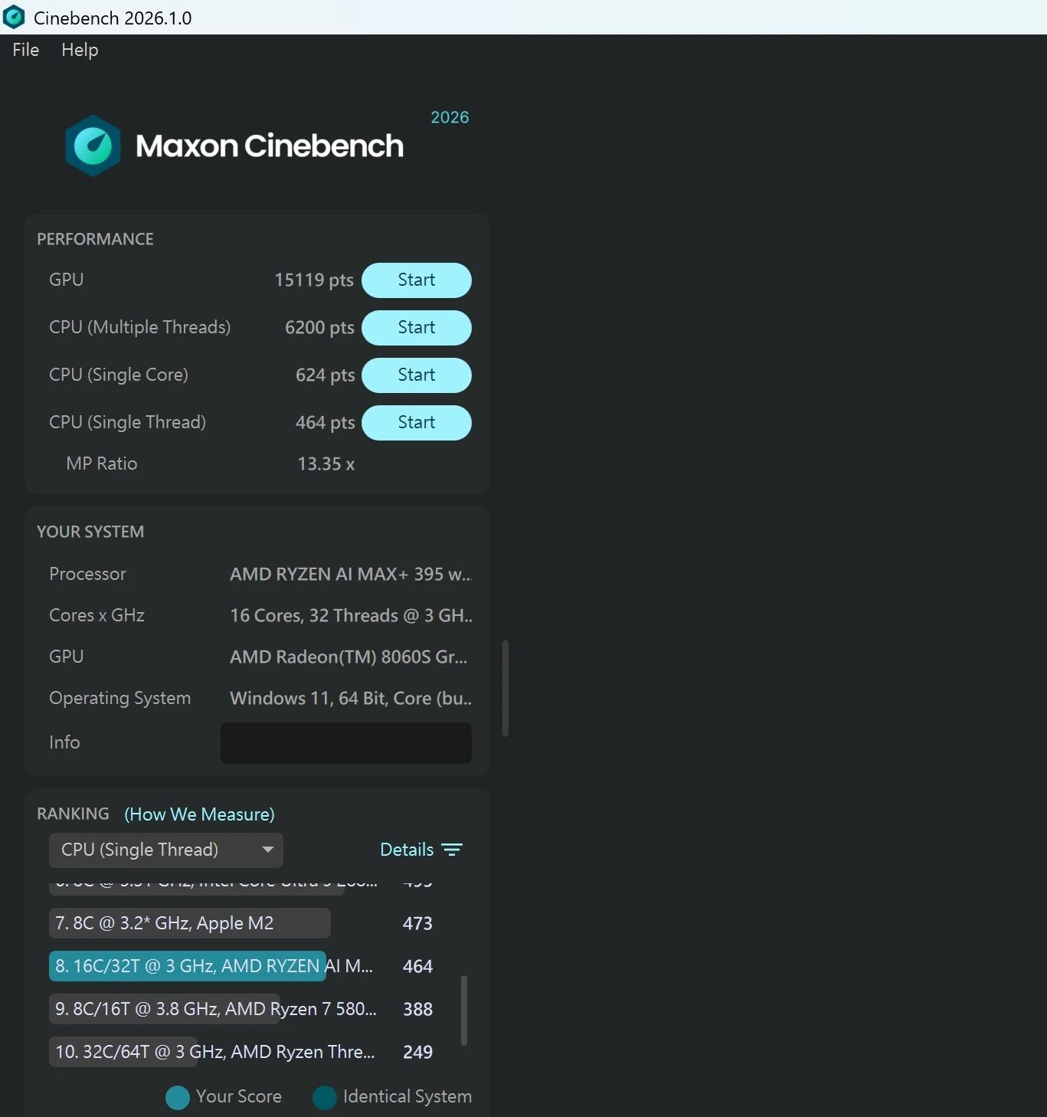1047x1117 pixels.
Task: Click the MP Ratio label
Action: (x=102, y=464)
